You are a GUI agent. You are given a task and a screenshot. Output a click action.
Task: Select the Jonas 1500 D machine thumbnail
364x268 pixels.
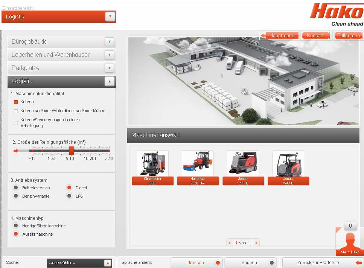click(x=288, y=167)
